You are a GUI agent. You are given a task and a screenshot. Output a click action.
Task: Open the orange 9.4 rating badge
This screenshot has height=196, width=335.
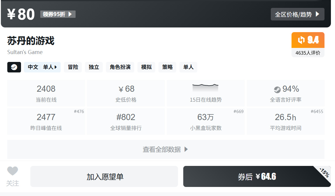[x=308, y=40]
